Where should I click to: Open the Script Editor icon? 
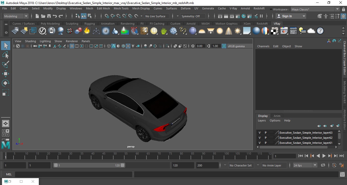(342, 174)
